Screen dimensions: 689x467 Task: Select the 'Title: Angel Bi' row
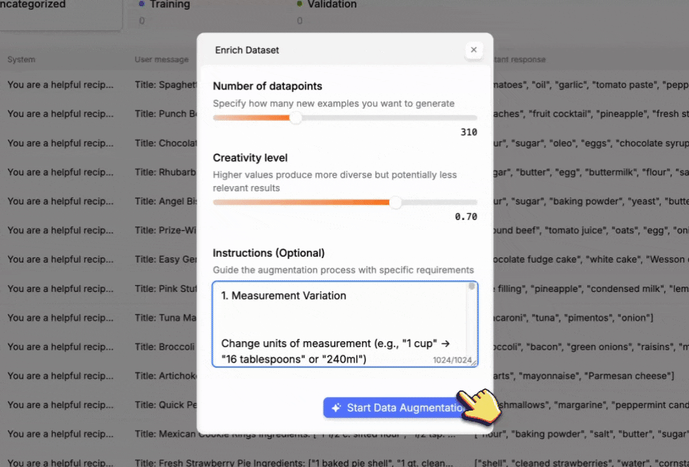[x=165, y=201]
